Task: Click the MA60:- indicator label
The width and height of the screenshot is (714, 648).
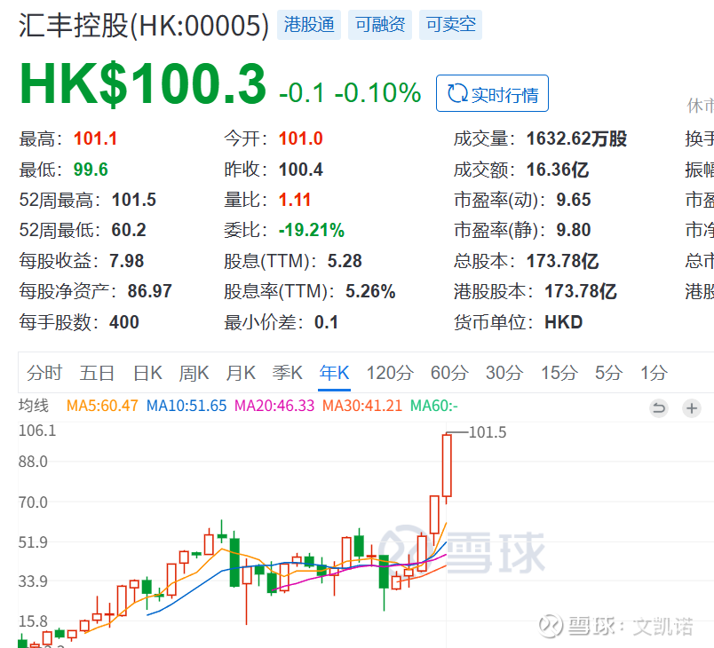Action: click(434, 406)
